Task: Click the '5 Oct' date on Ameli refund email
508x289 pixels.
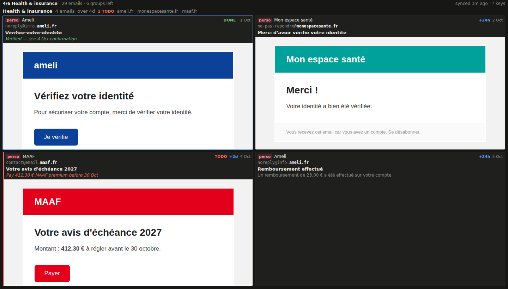Action: click(497, 156)
